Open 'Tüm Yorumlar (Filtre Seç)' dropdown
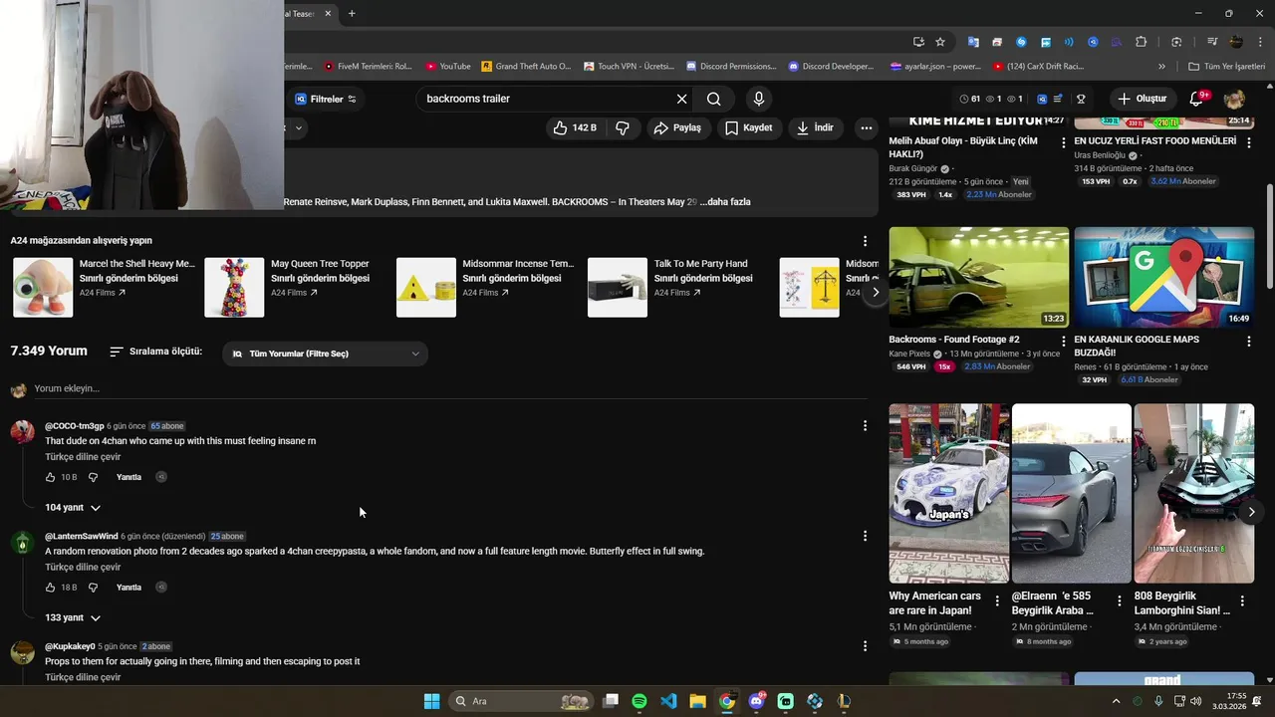1275x717 pixels. pyautogui.click(x=325, y=354)
